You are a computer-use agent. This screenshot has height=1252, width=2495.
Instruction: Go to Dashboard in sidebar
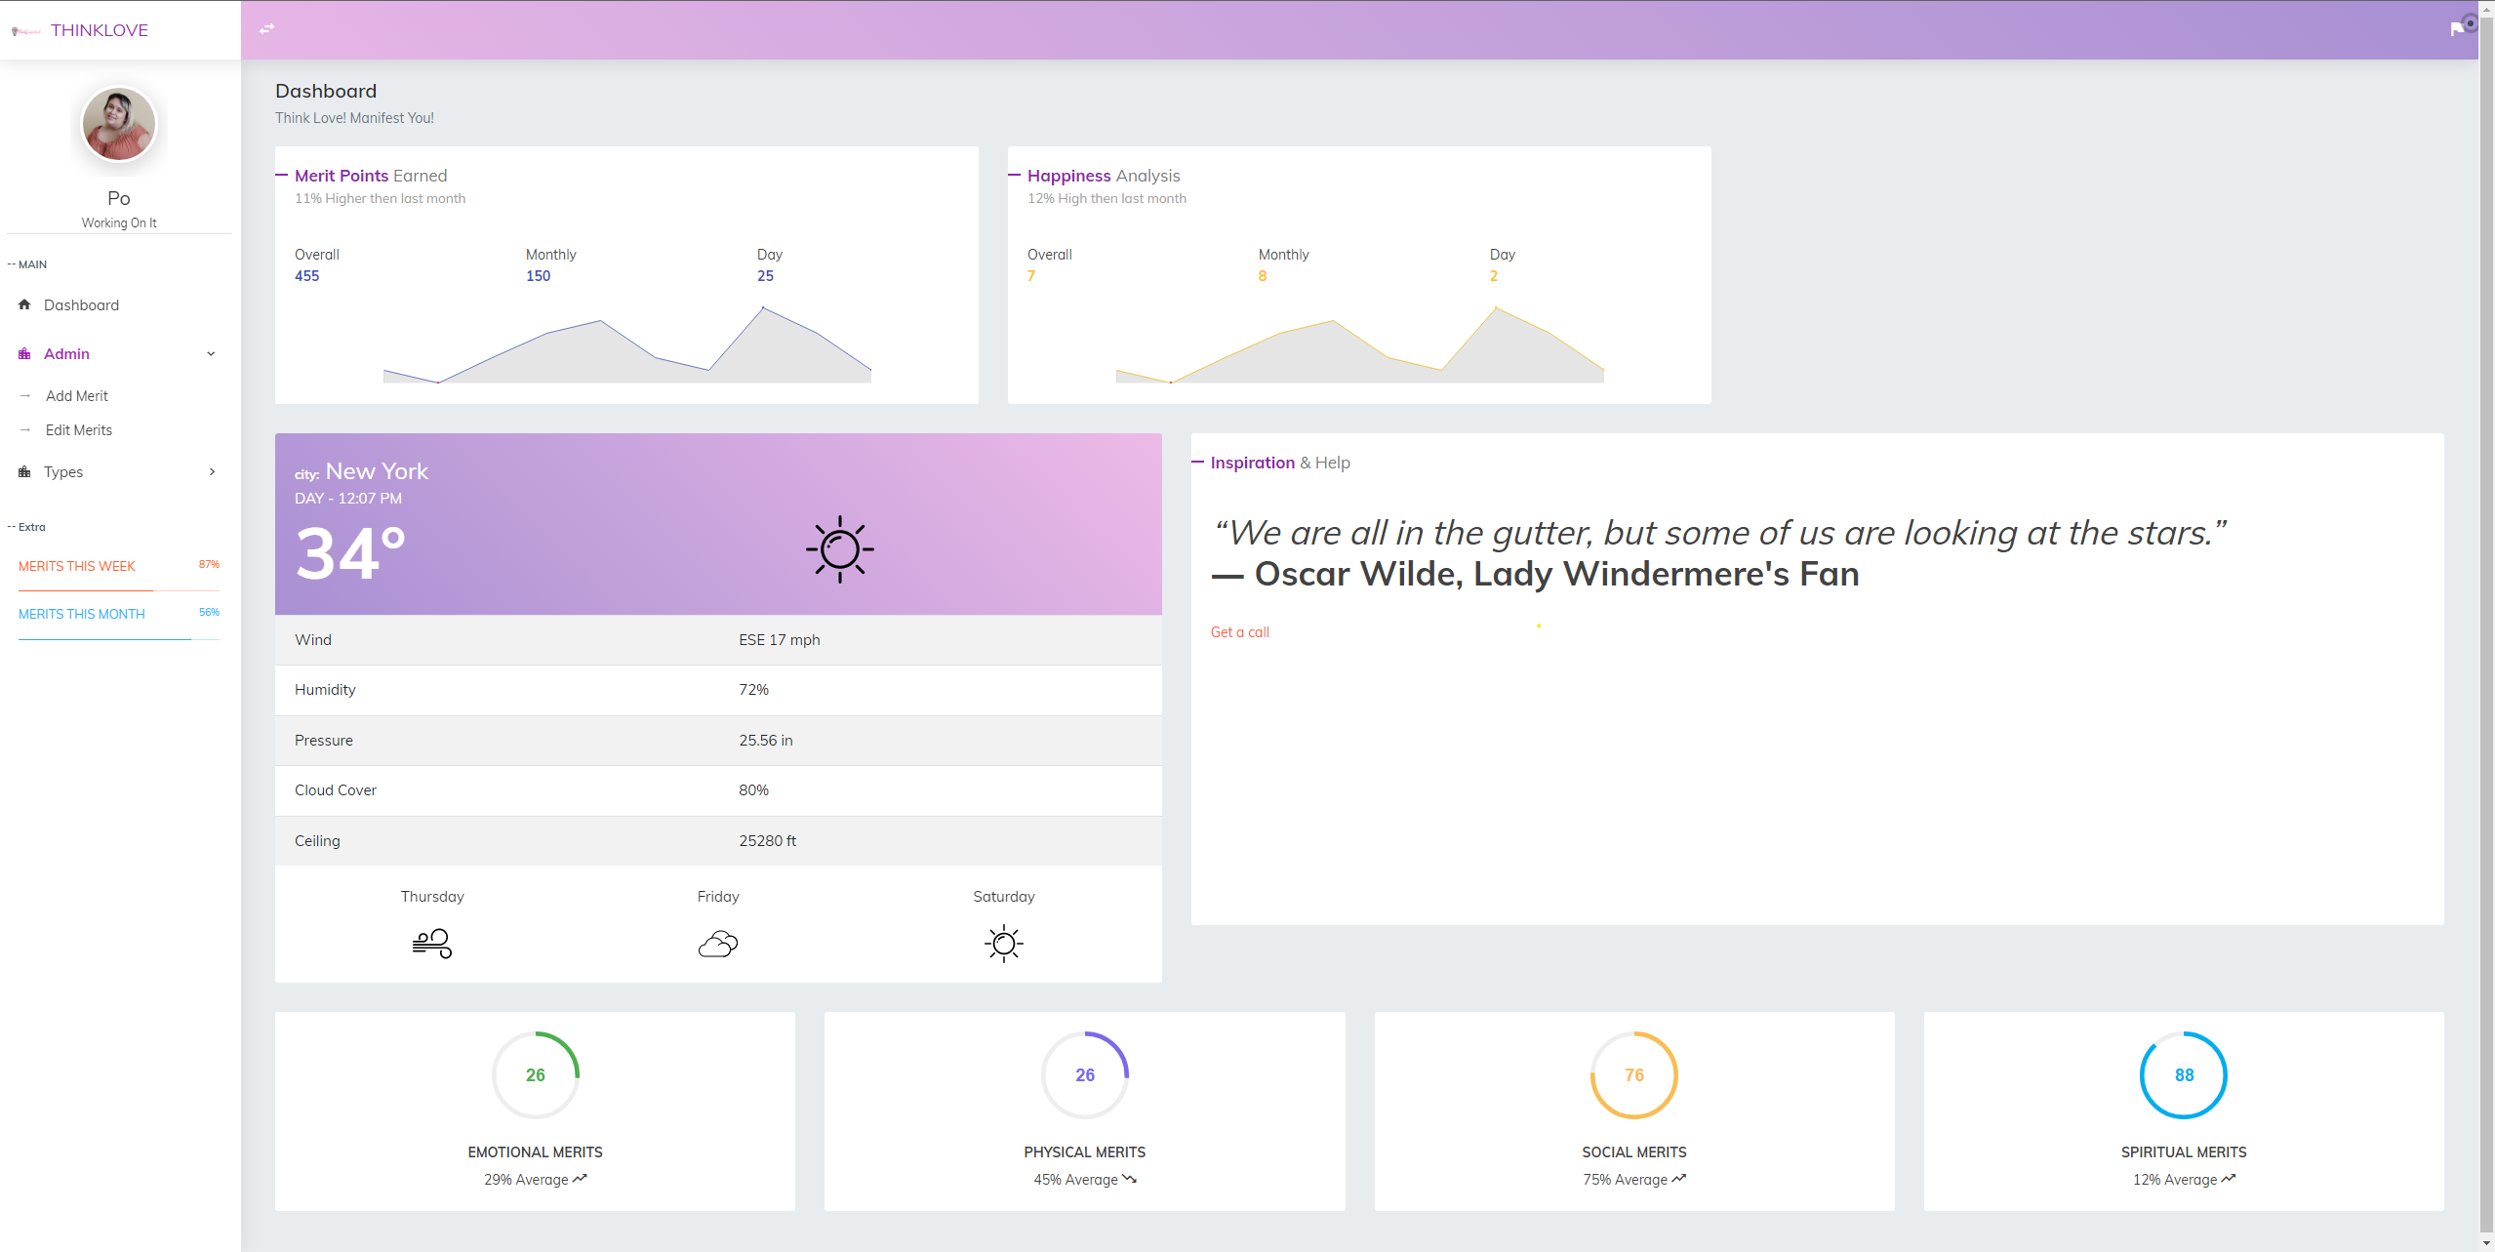(81, 304)
